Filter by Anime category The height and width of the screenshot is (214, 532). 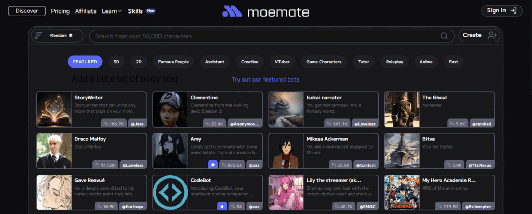point(426,62)
